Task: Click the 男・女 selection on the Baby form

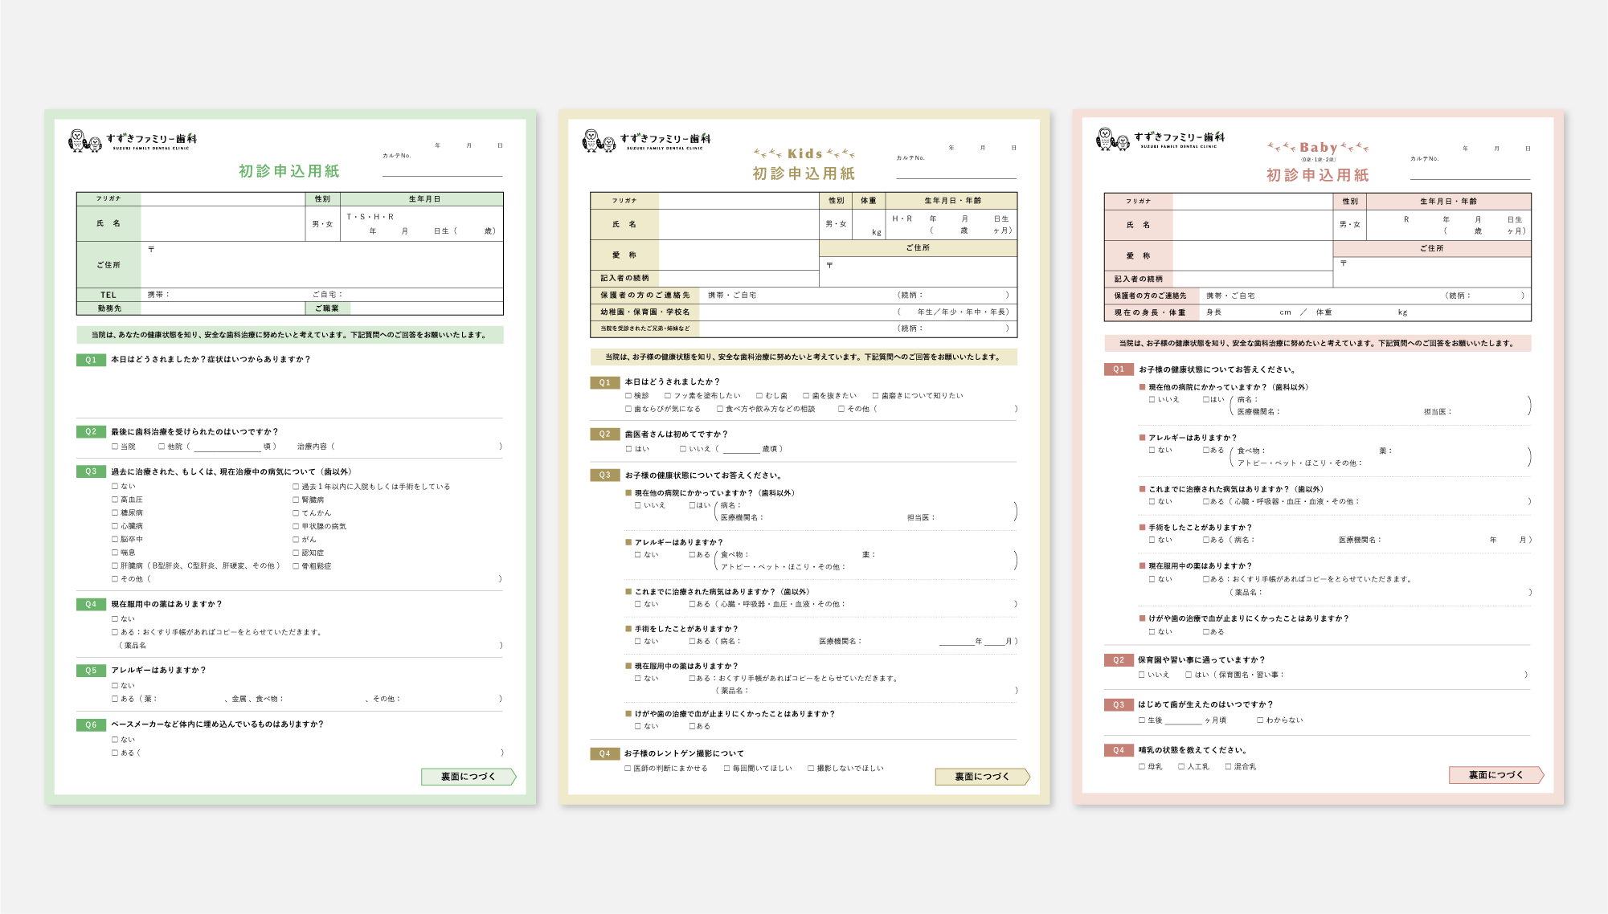Action: (1350, 225)
